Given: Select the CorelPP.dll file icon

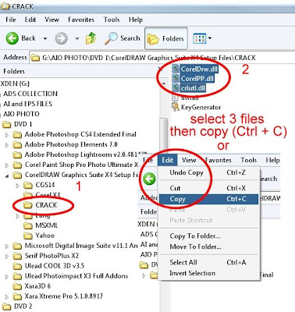Looking at the screenshot, I should (176, 78).
